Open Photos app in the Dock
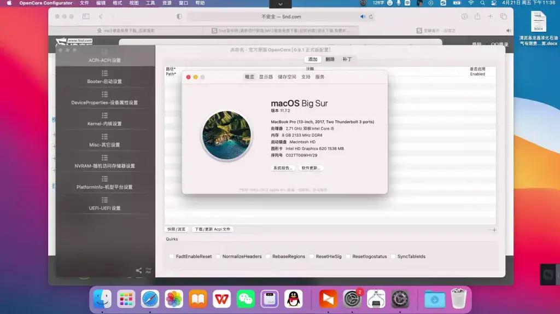 174,299
